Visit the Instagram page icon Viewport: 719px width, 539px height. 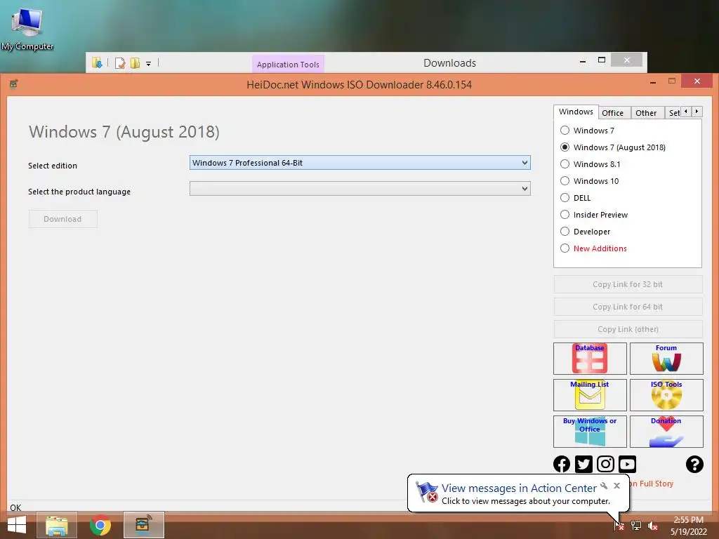[x=605, y=464]
